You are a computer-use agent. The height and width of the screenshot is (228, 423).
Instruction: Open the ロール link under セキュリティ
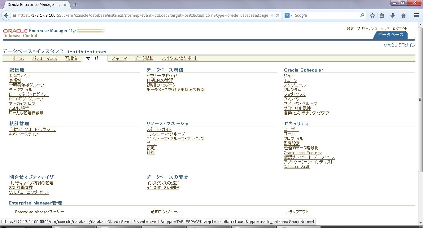coord(289,134)
